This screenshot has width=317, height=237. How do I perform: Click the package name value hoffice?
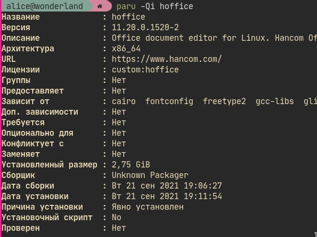tap(128, 17)
